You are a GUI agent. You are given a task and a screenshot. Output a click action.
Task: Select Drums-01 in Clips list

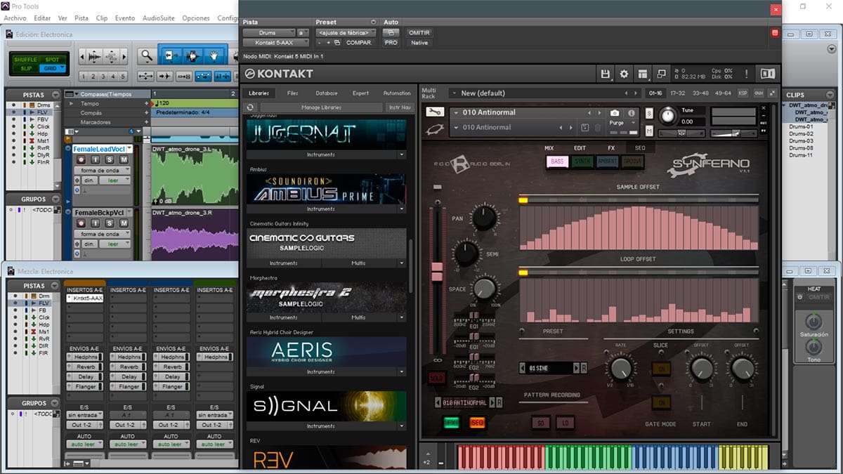tap(801, 126)
